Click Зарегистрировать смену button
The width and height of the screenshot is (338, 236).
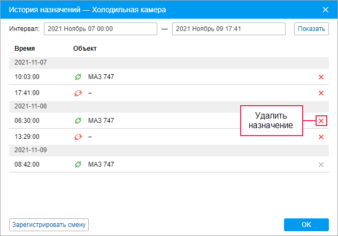pos(49,225)
